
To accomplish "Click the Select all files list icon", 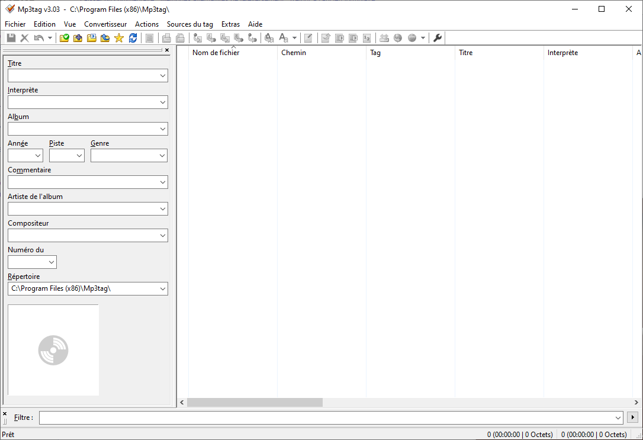I will click(x=150, y=38).
